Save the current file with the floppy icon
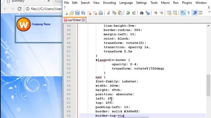This screenshot has height=118, width=211. tap(77, 13)
